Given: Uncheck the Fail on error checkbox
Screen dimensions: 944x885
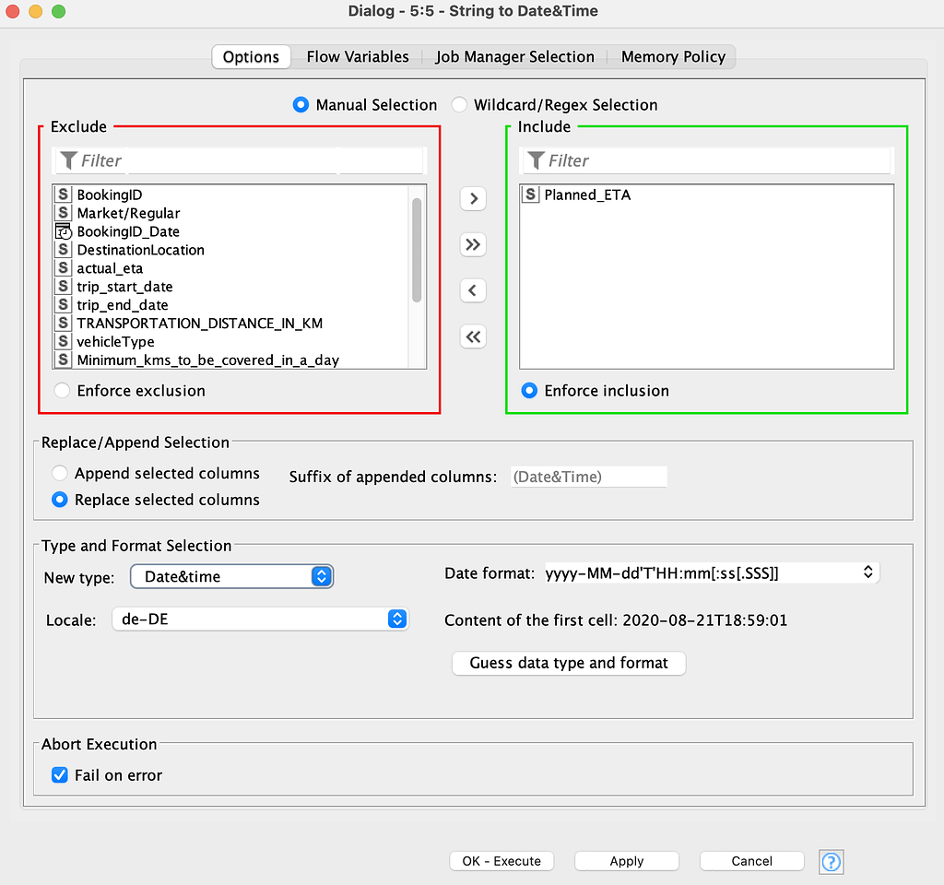Looking at the screenshot, I should [x=59, y=775].
